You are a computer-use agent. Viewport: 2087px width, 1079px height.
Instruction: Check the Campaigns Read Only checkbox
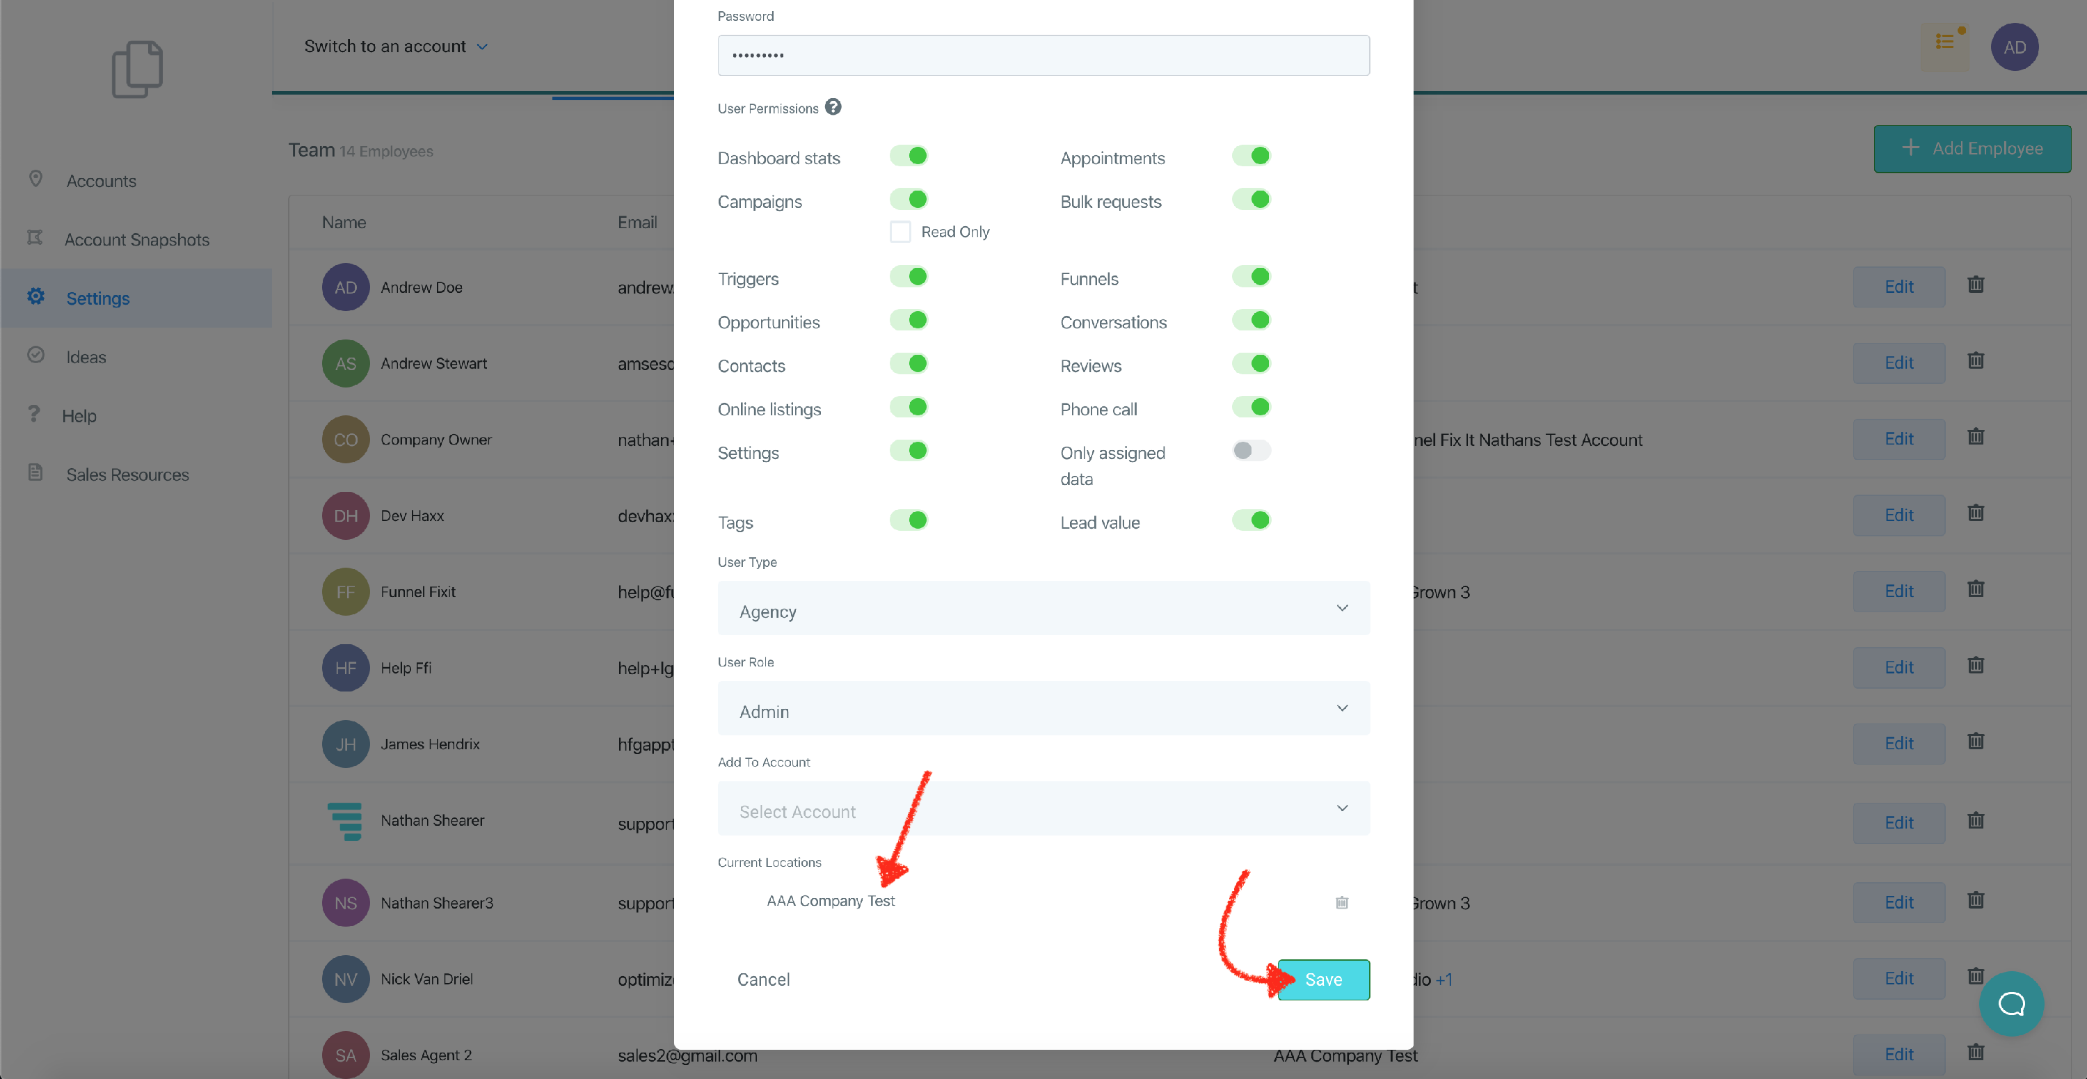[x=900, y=232]
